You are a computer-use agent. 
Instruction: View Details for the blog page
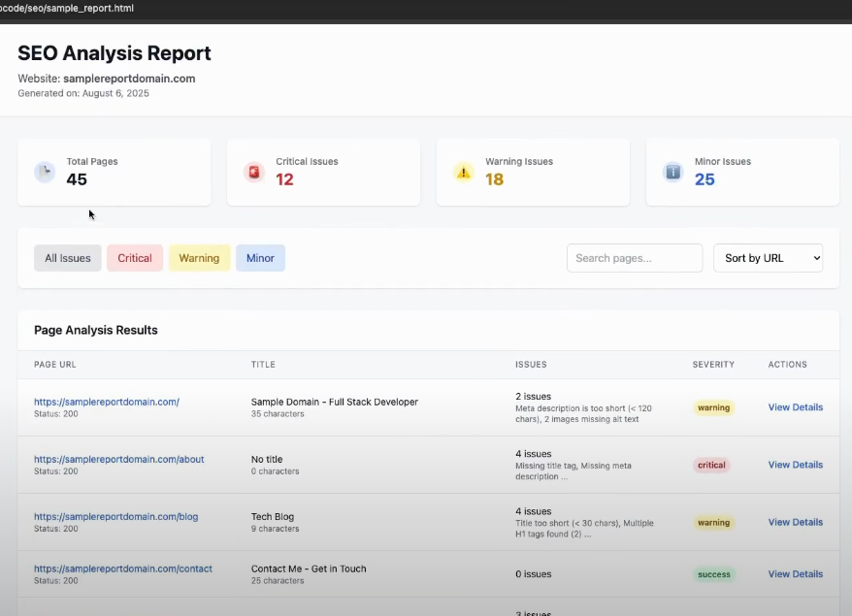pyautogui.click(x=795, y=522)
